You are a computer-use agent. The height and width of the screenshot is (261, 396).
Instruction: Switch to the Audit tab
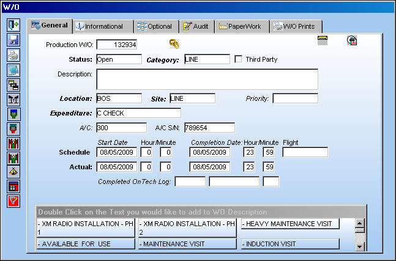[x=197, y=26]
